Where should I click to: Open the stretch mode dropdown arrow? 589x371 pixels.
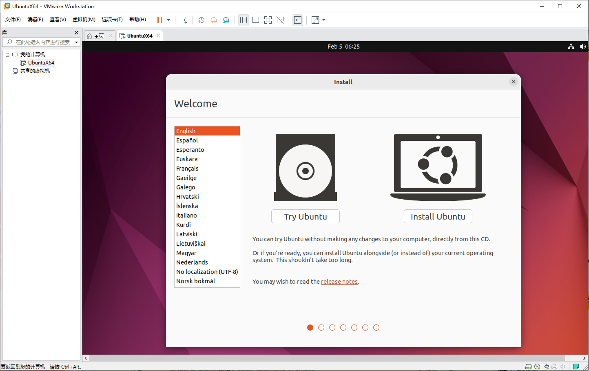324,20
